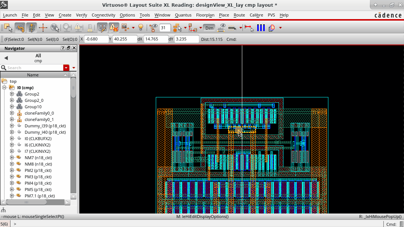Image resolution: width=404 pixels, height=227 pixels.
Task: Click the eye-with-lock visibility hierarchy icon
Action: [x=153, y=28]
